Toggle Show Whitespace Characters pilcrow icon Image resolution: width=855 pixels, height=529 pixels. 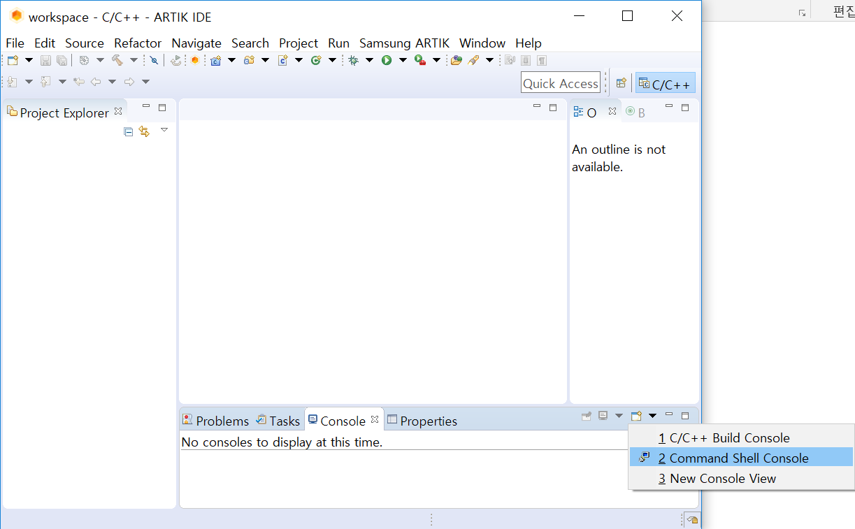(542, 61)
